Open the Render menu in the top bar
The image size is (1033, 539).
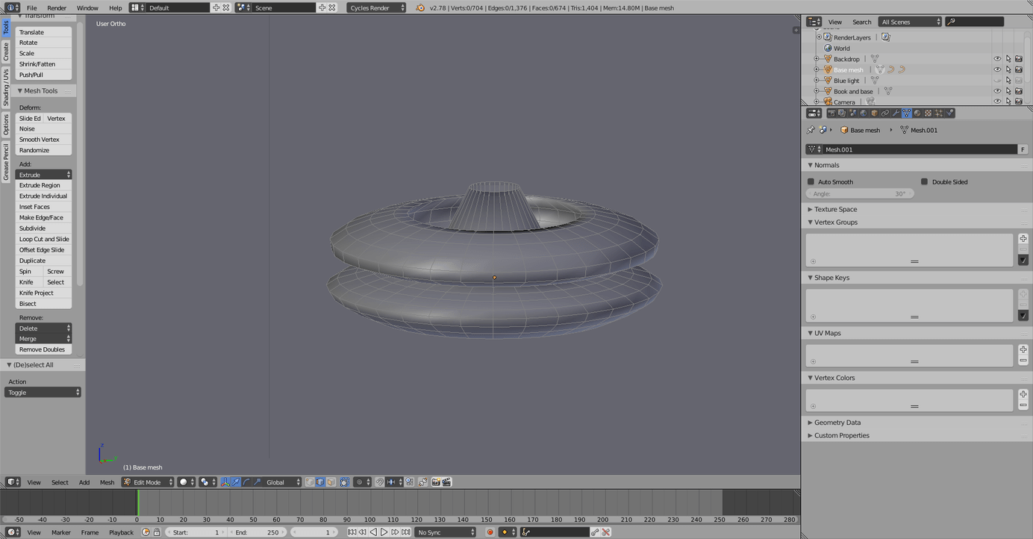point(55,7)
